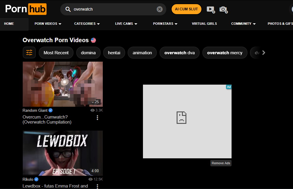Click the site logo in the header
The width and height of the screenshot is (293, 189).
point(26,9)
